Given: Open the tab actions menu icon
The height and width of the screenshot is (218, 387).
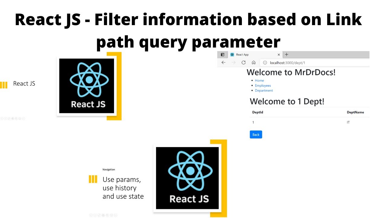Looking at the screenshot, I should pyautogui.click(x=223, y=55).
